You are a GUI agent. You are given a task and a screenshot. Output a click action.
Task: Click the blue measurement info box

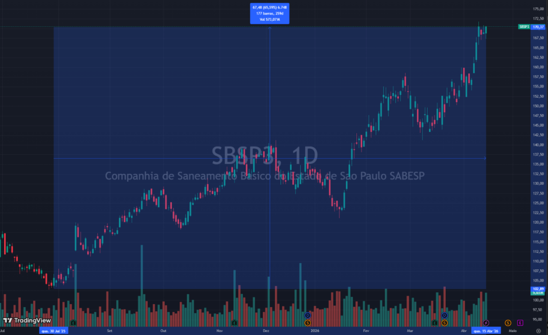(x=270, y=13)
